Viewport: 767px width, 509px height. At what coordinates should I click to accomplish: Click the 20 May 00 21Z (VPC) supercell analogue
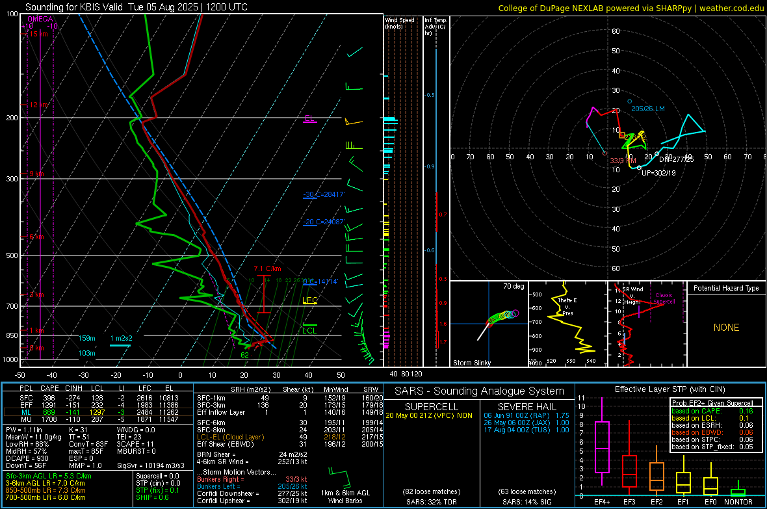428,415
